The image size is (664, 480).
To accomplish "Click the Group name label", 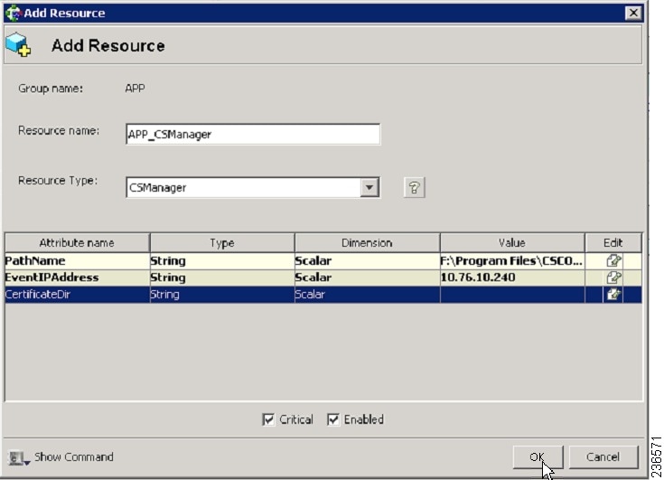I will (51, 89).
